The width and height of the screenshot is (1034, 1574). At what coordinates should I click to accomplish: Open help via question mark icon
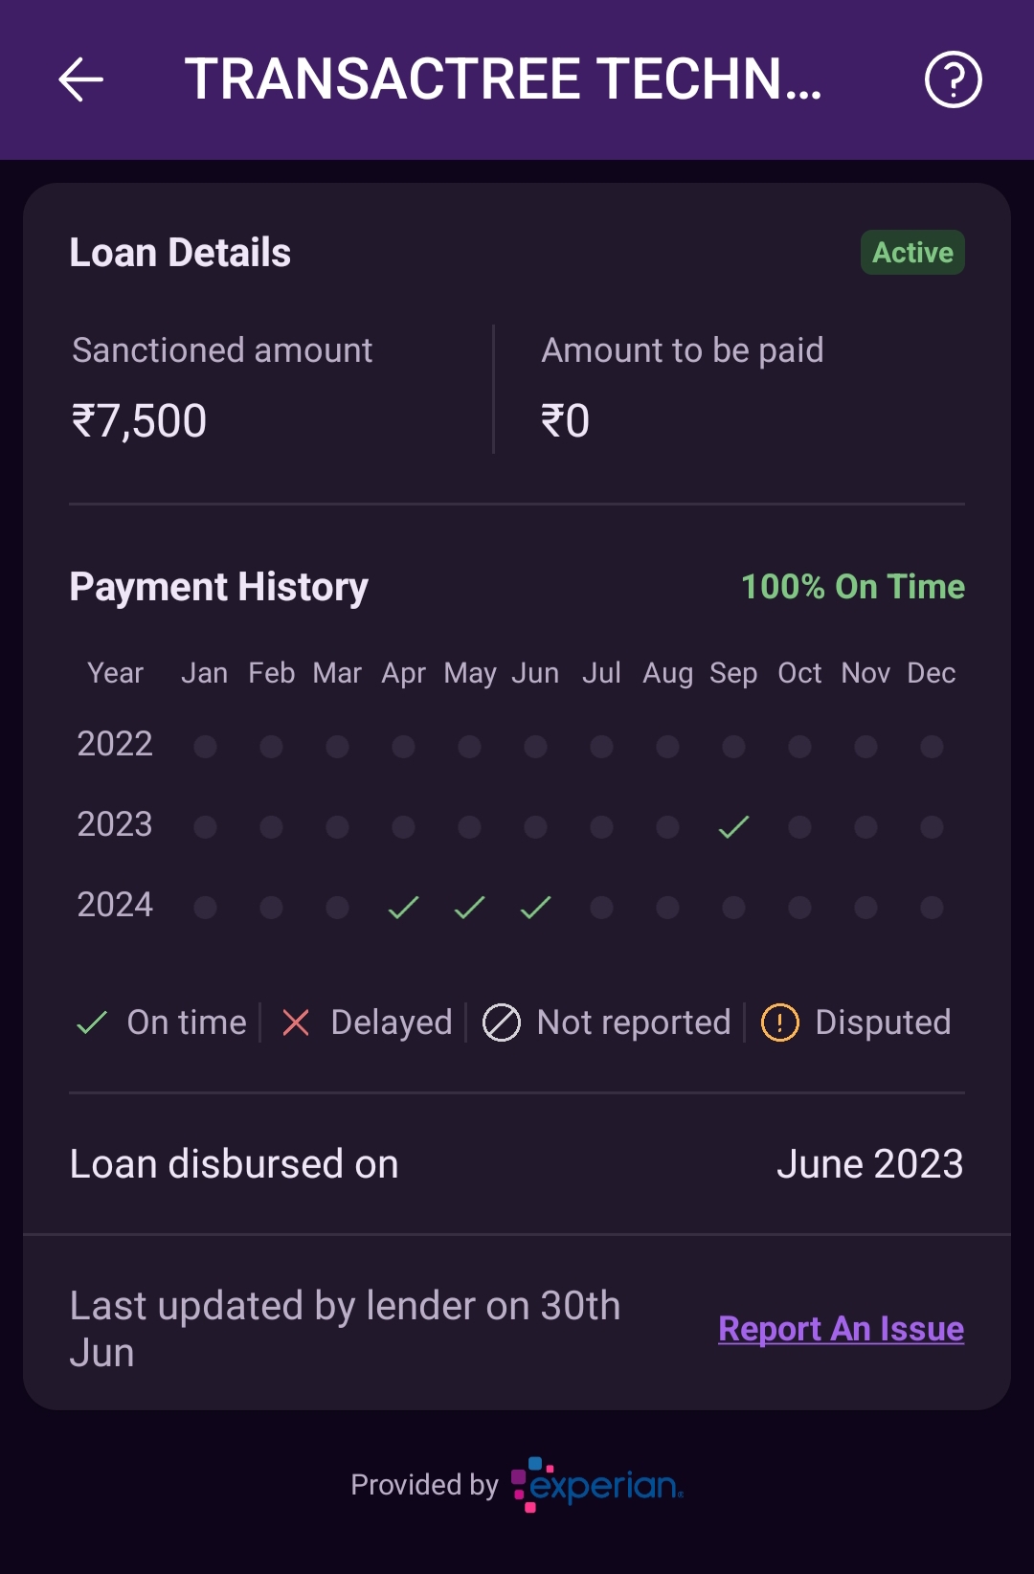[x=953, y=79]
